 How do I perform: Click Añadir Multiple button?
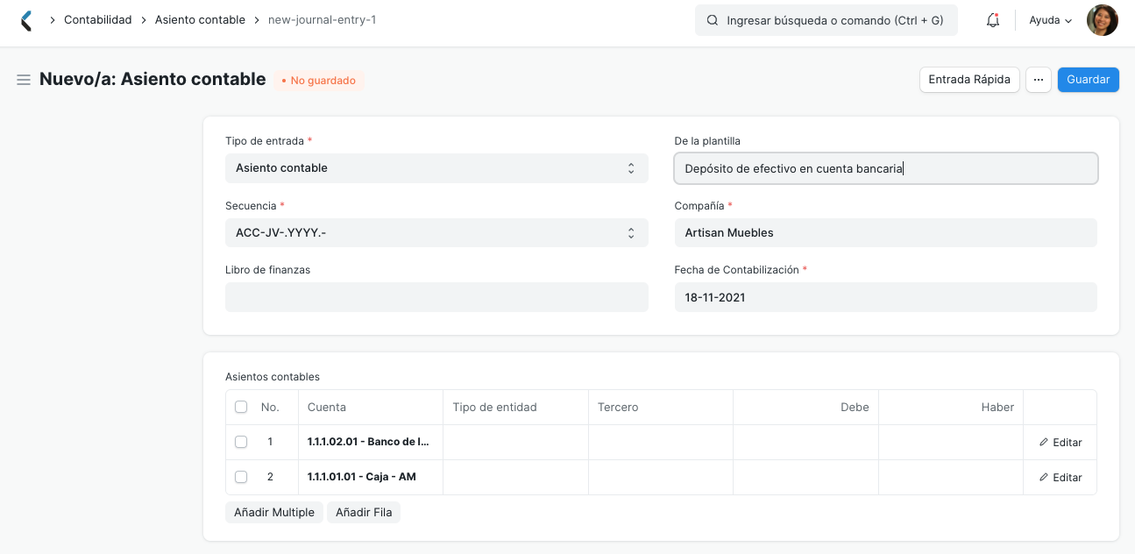coord(274,513)
